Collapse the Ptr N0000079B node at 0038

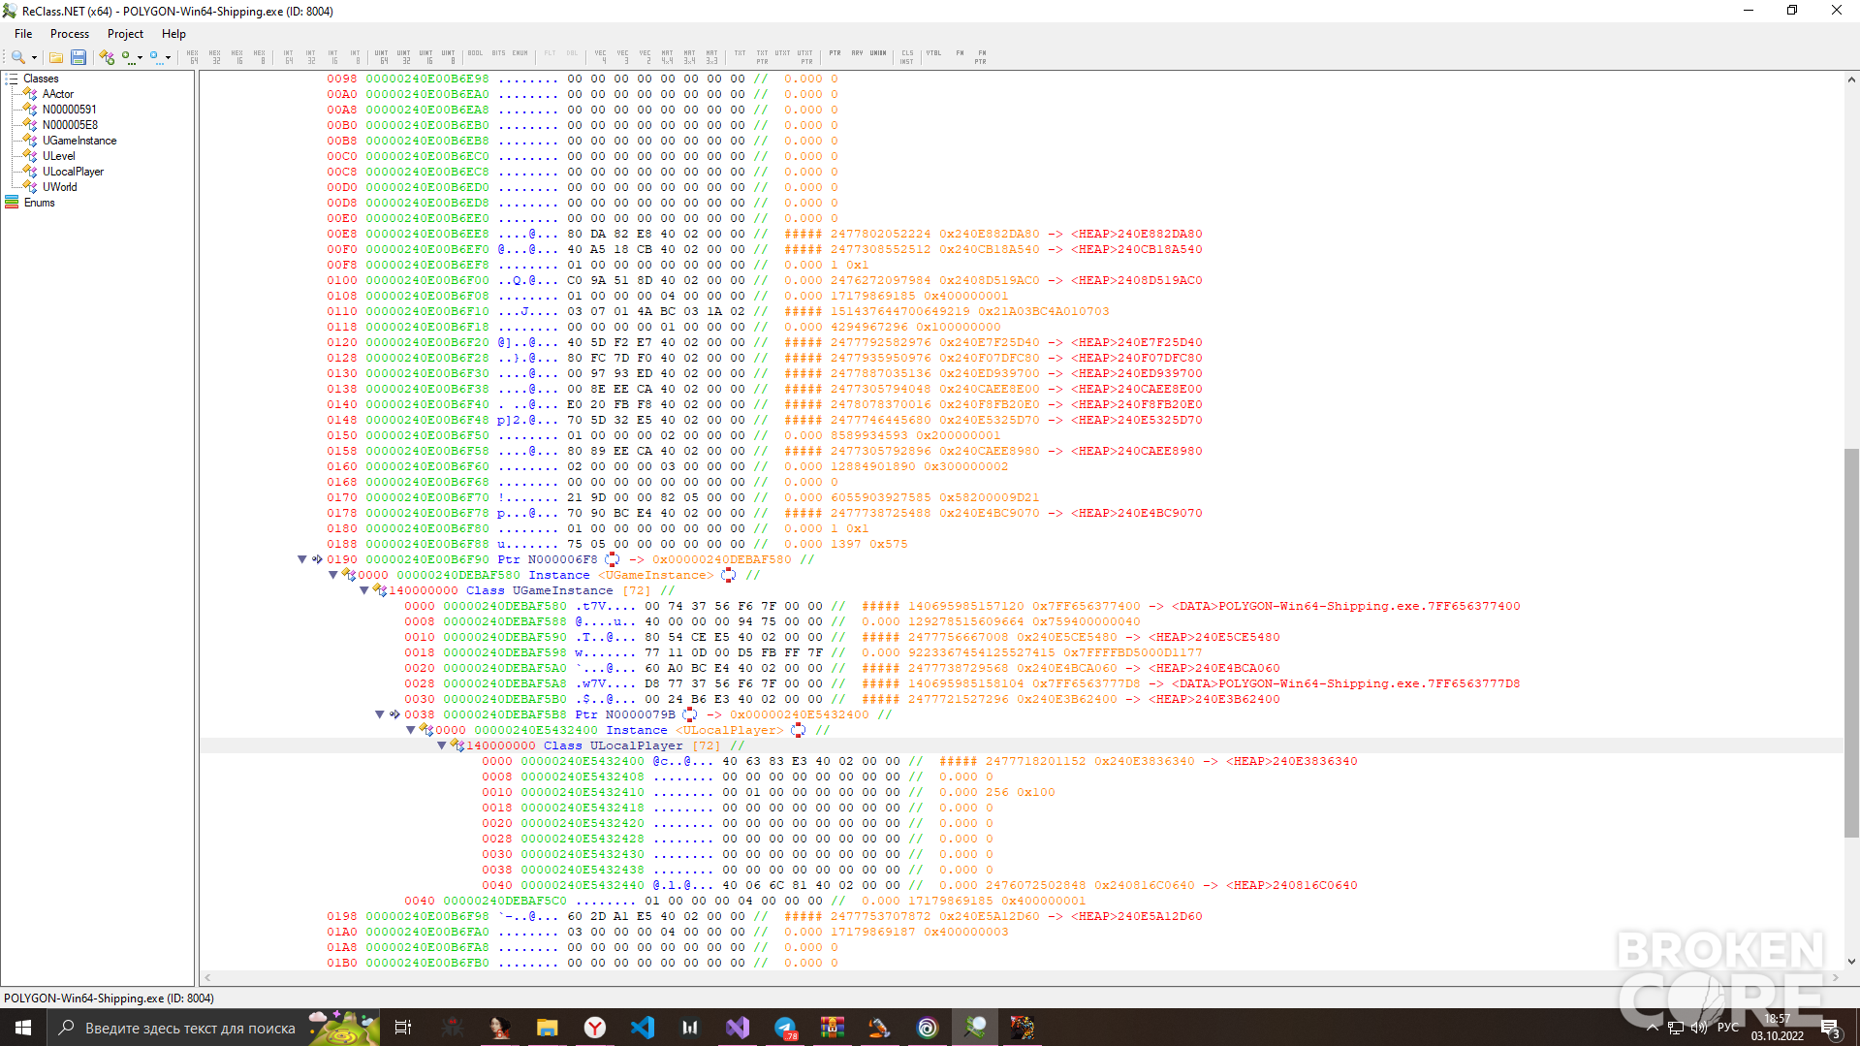pos(380,714)
